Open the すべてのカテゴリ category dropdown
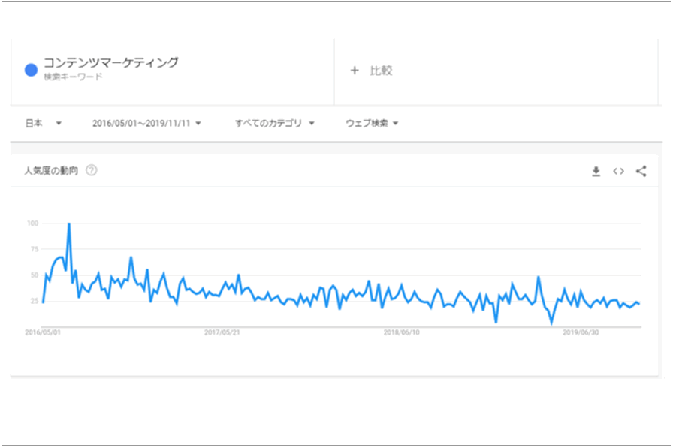Image resolution: width=673 pixels, height=447 pixels. coord(274,124)
